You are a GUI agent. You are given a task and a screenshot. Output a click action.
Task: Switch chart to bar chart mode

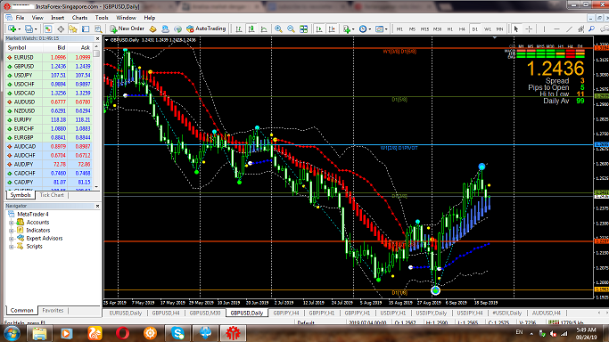coord(239,28)
